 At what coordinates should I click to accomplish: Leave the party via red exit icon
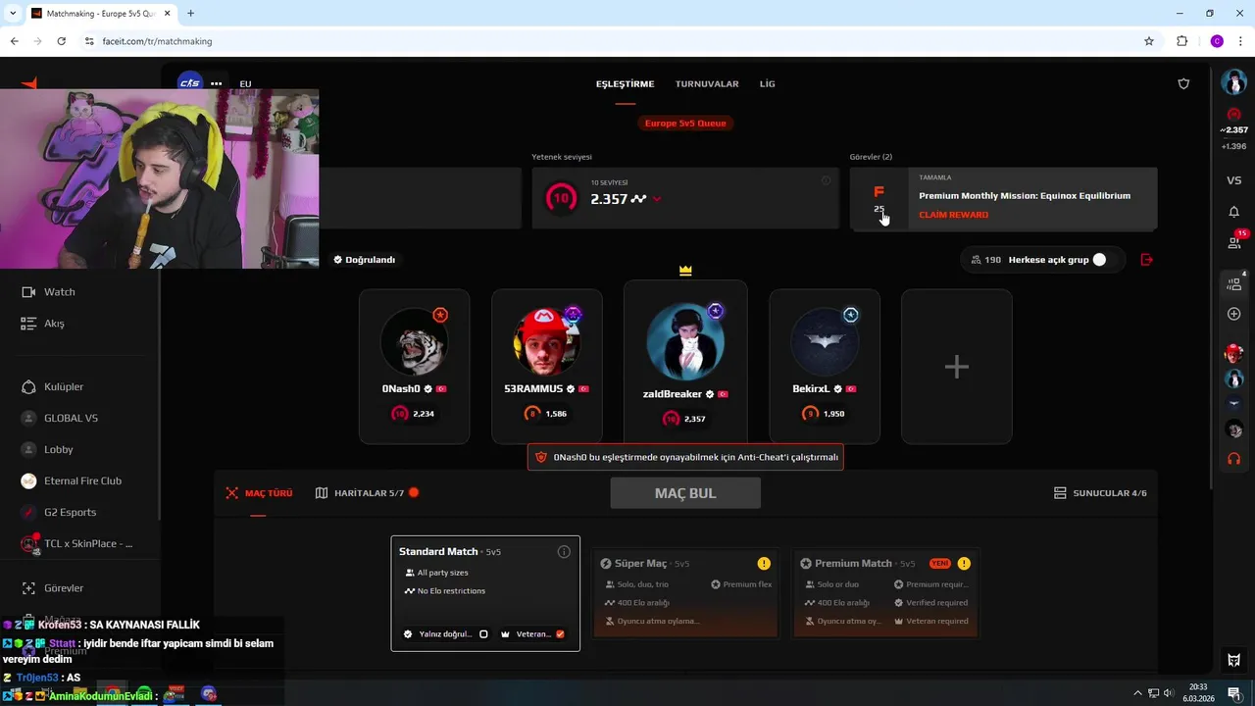1147,260
